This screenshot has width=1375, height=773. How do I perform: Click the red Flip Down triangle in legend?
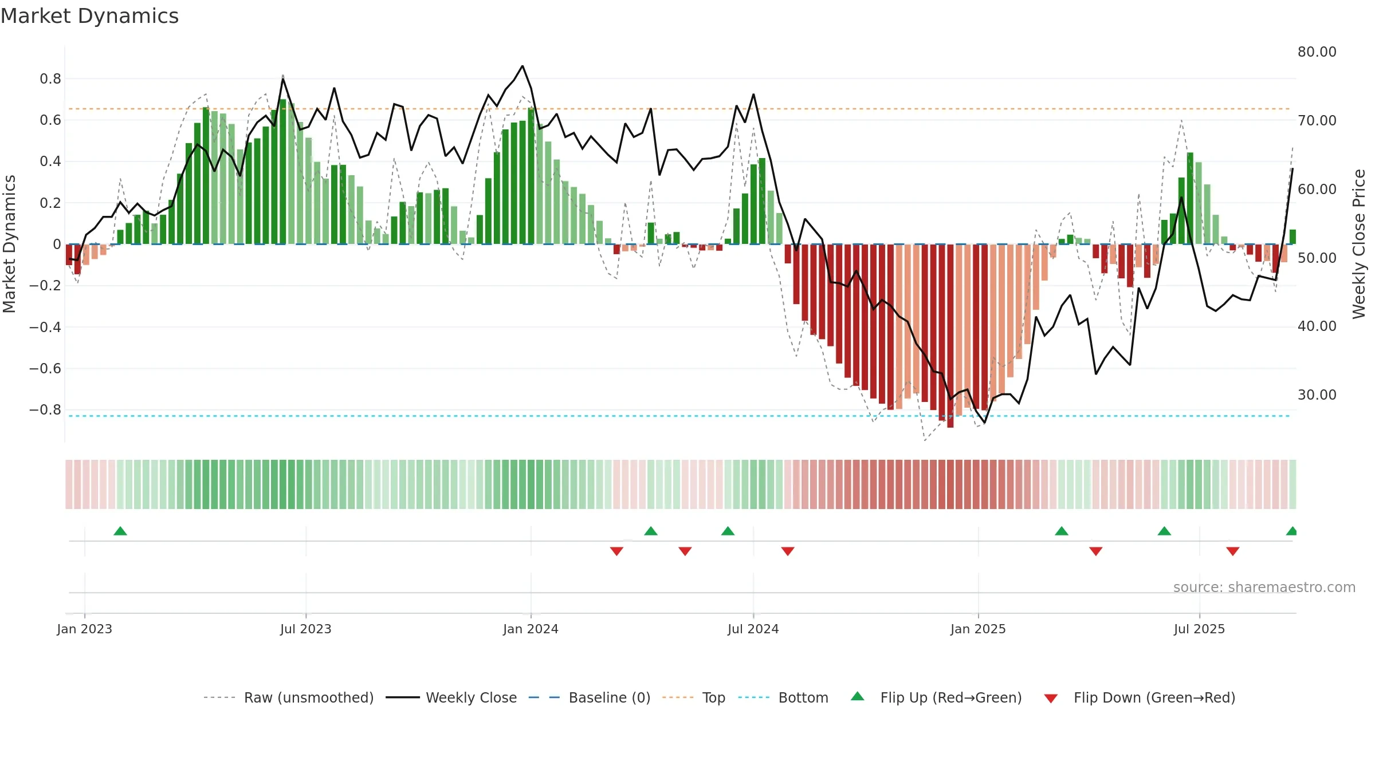click(x=1051, y=699)
